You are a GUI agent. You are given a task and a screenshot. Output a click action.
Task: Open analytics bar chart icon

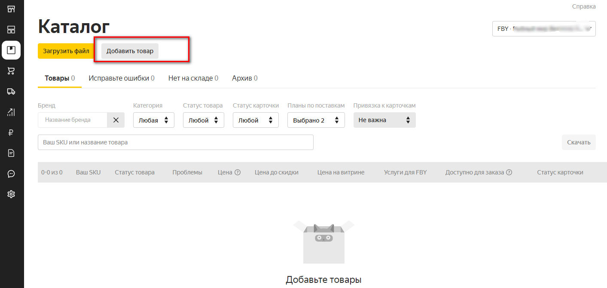click(x=11, y=112)
